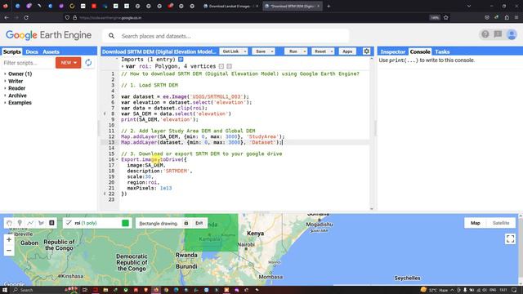
Task: Click the Google Earth Engine logo
Action: coord(48,35)
